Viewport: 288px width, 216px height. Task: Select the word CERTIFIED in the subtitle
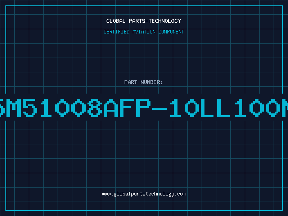tap(117, 32)
